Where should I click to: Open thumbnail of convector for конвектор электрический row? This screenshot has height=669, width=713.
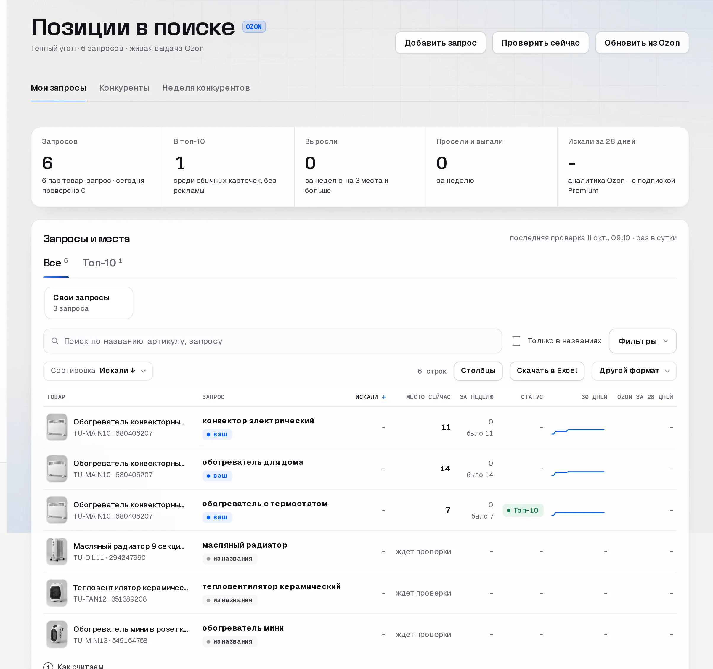pos(57,427)
